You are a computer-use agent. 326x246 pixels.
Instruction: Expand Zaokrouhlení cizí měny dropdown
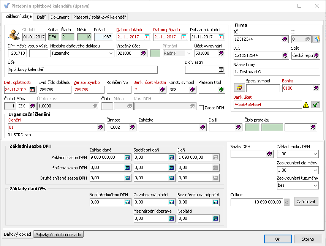point(315,170)
